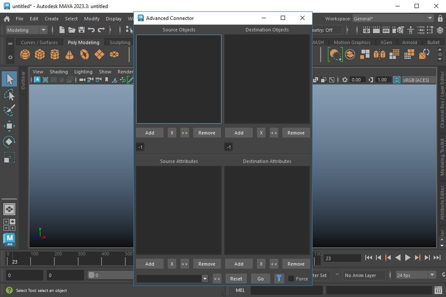
Task: Click the MEL command input field
Action: (x=285, y=290)
